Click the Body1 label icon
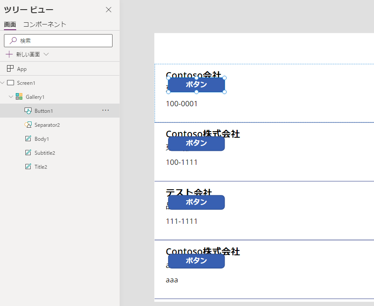 pyautogui.click(x=28, y=139)
